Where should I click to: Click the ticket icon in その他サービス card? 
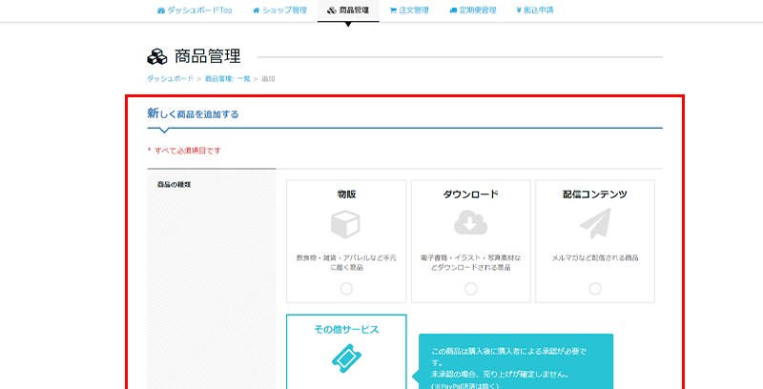tap(345, 358)
